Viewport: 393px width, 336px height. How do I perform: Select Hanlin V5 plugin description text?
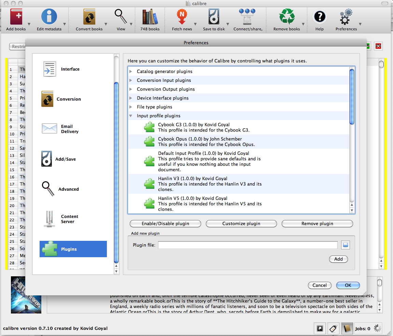click(210, 207)
